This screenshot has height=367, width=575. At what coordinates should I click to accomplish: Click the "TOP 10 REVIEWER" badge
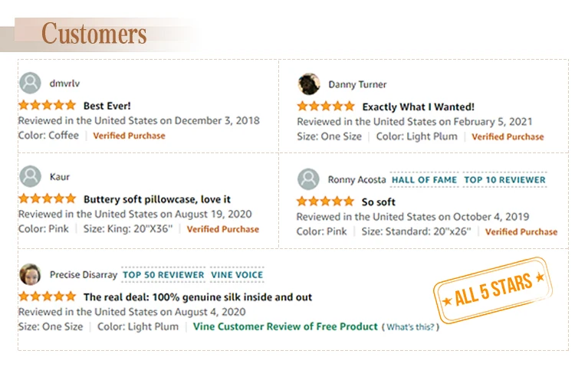pos(505,180)
